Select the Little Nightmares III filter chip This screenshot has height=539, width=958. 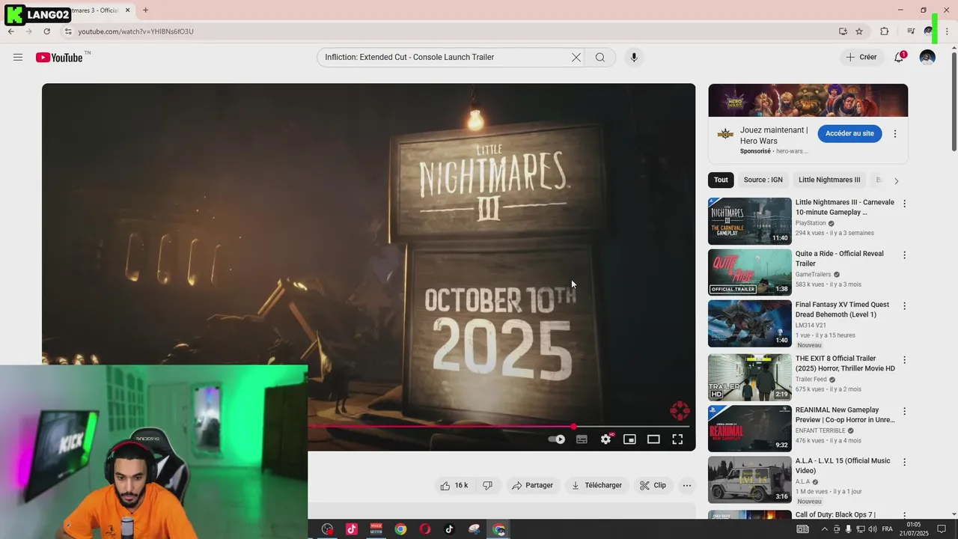(x=829, y=180)
